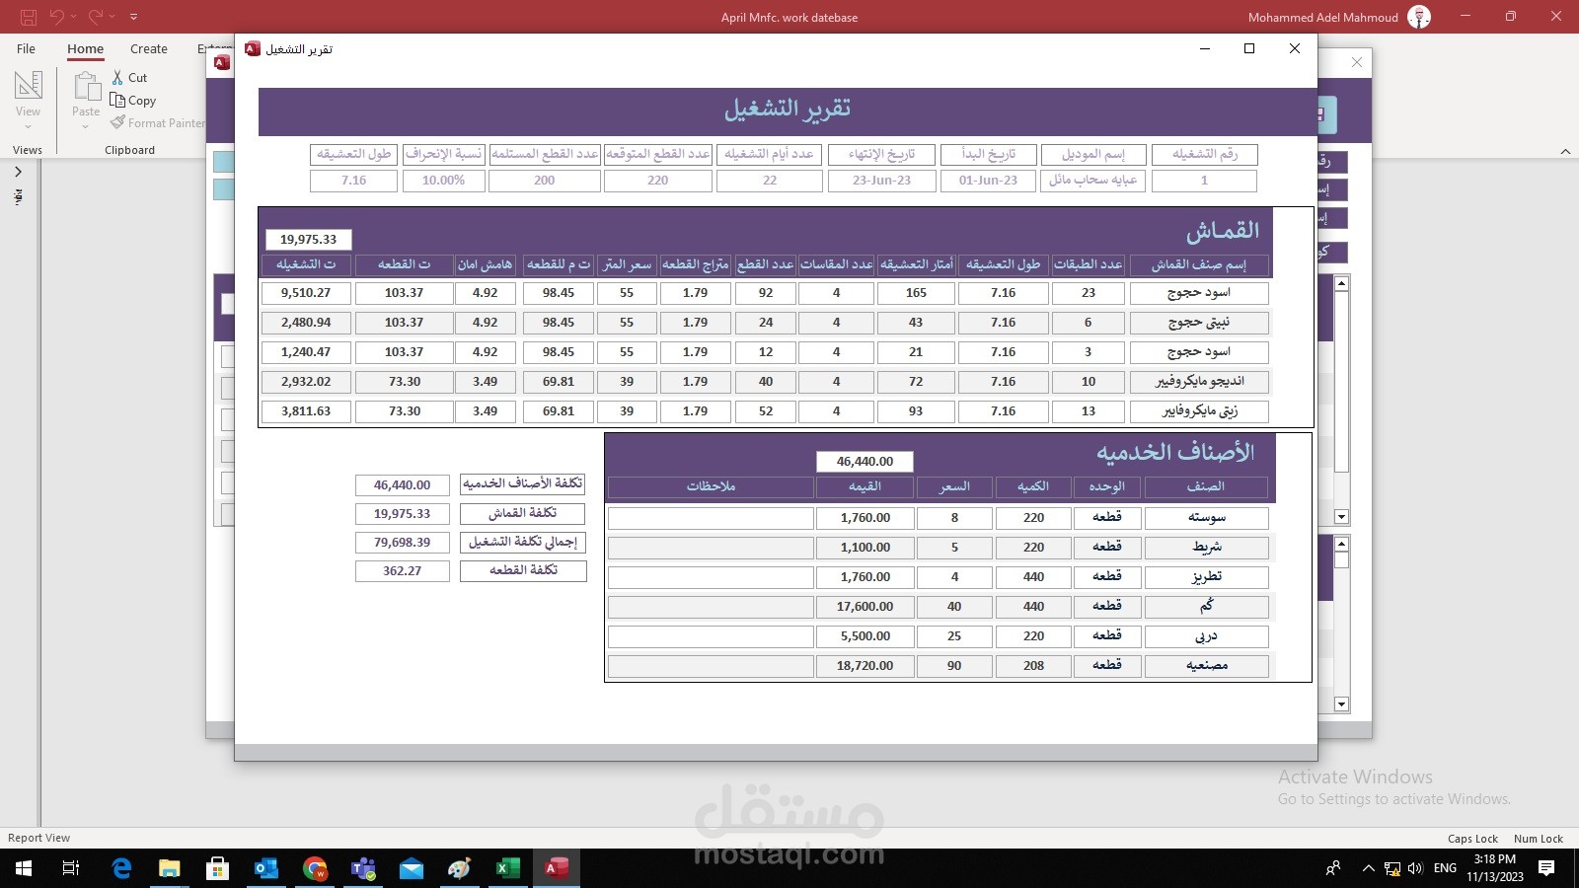The height and width of the screenshot is (888, 1579).
Task: Click the value cell 17,600.00
Action: 865,607
